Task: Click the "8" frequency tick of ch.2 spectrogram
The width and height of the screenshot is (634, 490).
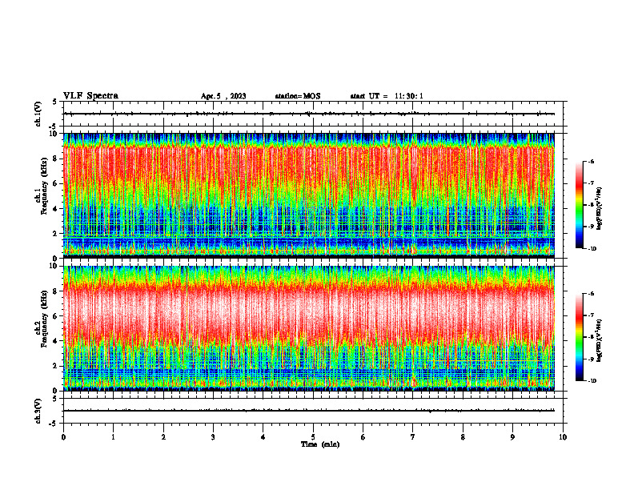Action: pos(57,291)
